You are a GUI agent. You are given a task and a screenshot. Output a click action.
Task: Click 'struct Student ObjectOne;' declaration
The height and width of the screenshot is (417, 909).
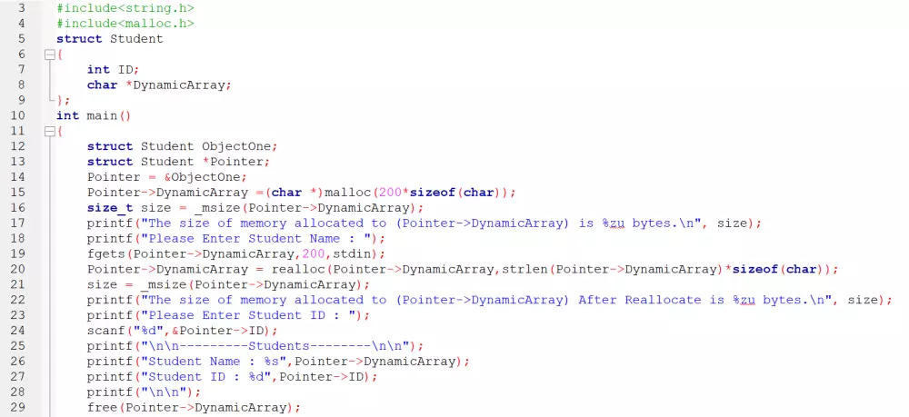click(x=183, y=146)
